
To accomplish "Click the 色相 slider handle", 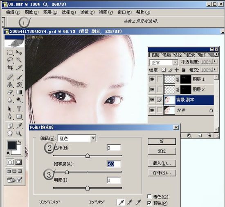I will tap(88, 156).
